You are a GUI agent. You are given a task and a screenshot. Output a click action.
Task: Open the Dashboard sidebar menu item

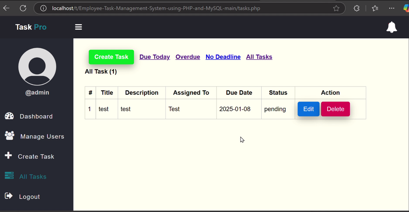click(36, 116)
